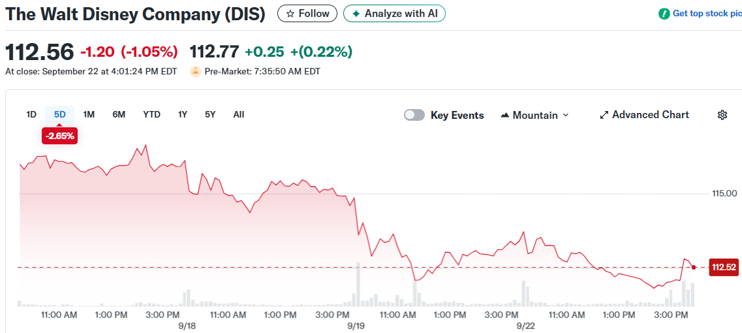Viewport: 742px width, 333px height.
Task: Show the 1Y chart range
Action: point(183,115)
